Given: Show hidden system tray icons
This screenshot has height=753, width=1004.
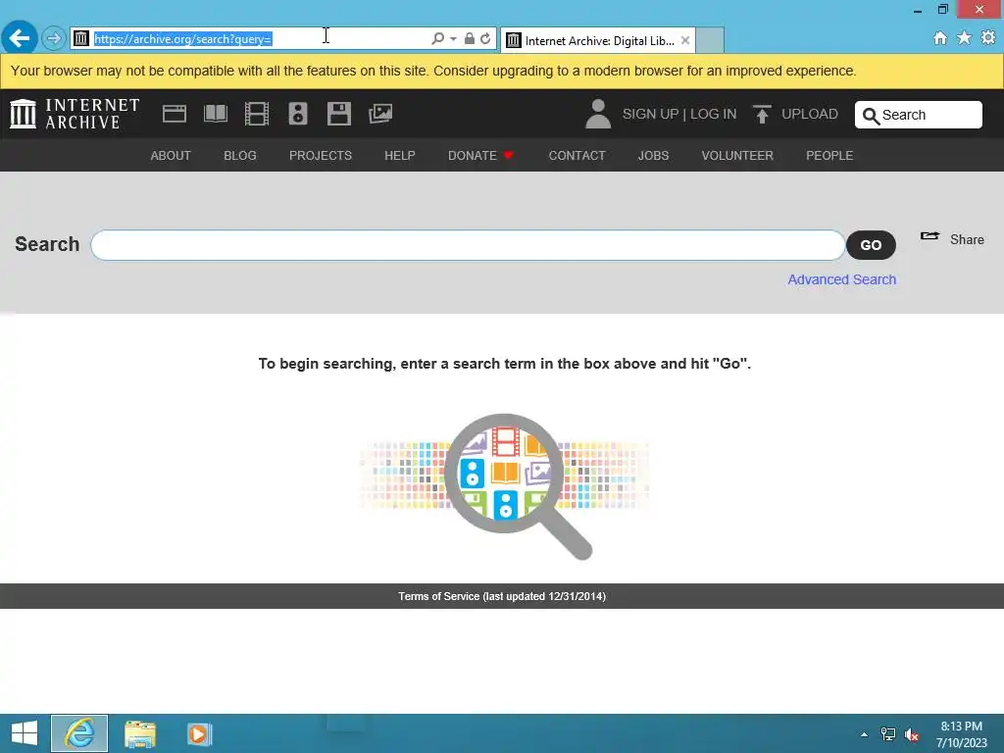Looking at the screenshot, I should click(x=864, y=734).
